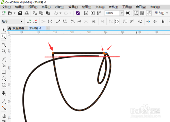This screenshot has height=122, width=170.
Task: Toggle the show rulers button
Action: point(136,13)
